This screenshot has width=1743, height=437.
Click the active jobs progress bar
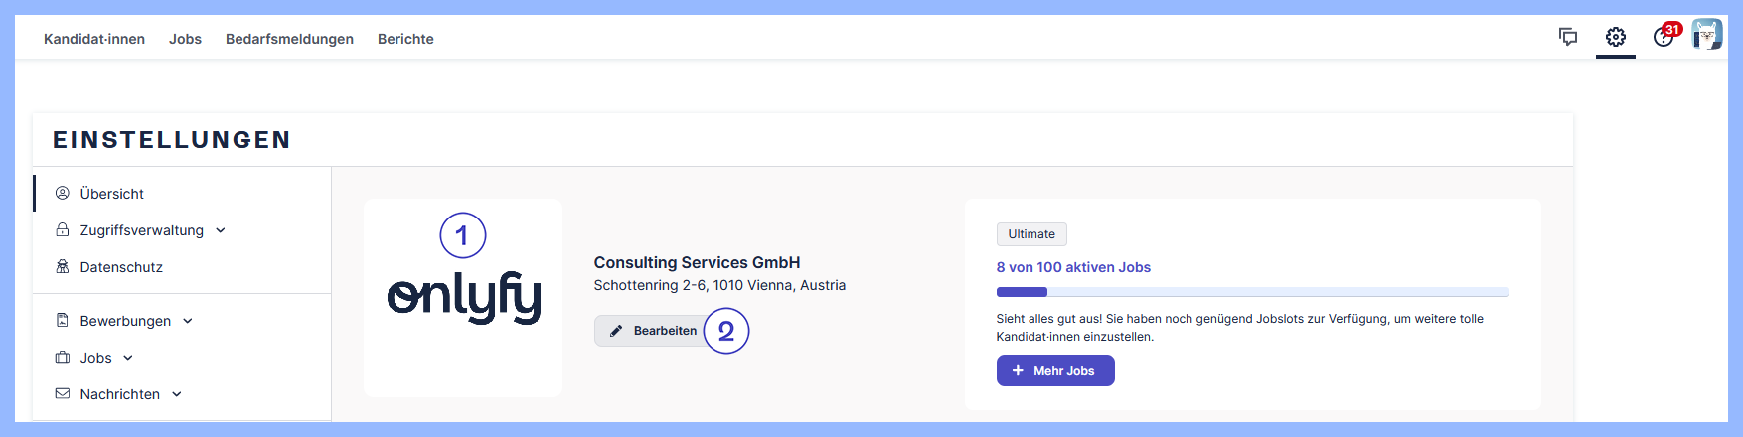1252,292
